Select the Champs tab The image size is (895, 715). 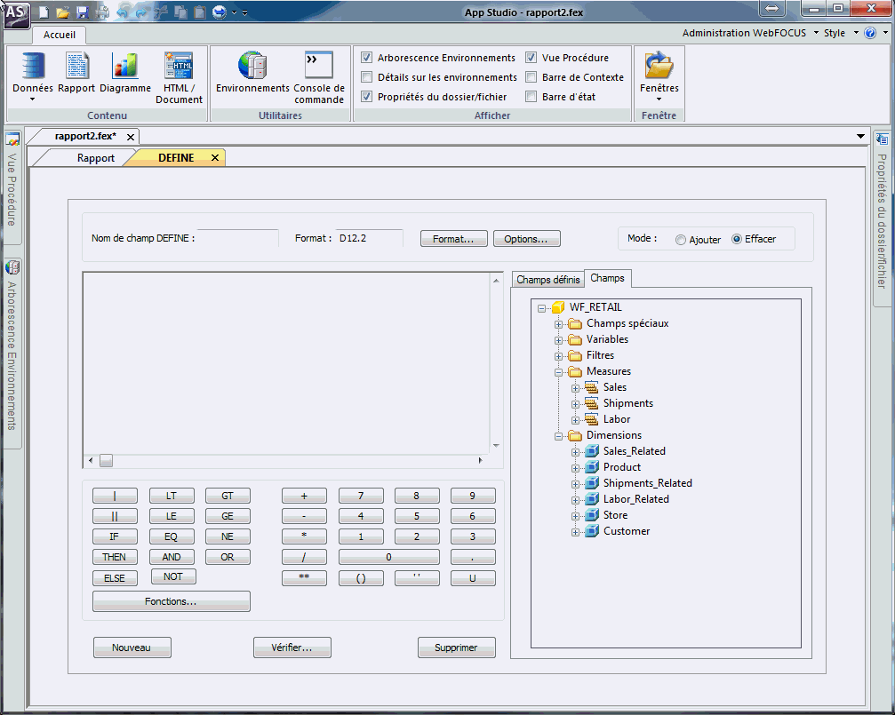point(607,278)
